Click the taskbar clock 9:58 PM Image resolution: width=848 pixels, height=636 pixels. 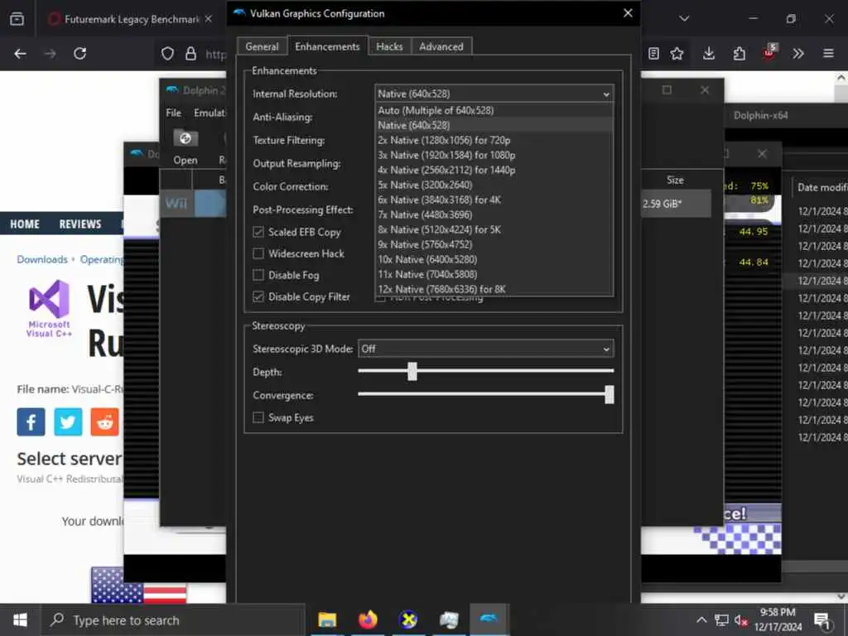pos(778,619)
